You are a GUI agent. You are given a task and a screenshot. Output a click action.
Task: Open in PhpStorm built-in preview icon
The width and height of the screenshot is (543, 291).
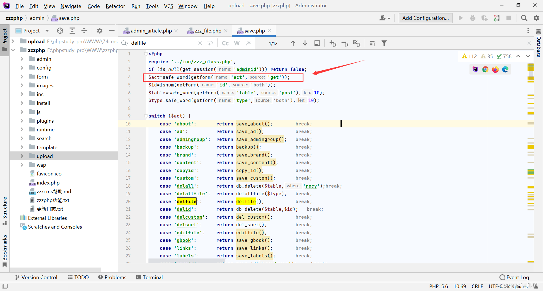[x=475, y=69]
